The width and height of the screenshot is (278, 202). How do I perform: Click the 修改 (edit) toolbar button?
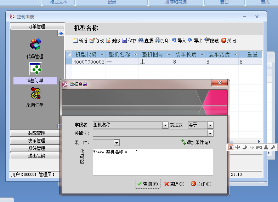tap(97, 41)
